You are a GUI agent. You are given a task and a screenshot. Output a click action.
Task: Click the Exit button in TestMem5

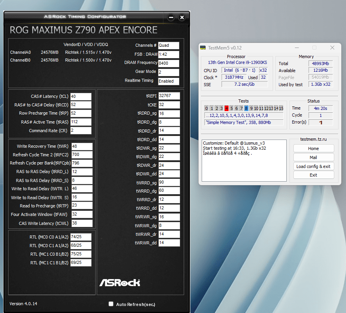click(x=313, y=175)
